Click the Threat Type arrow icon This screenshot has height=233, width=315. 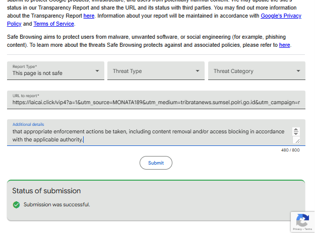[x=198, y=71]
